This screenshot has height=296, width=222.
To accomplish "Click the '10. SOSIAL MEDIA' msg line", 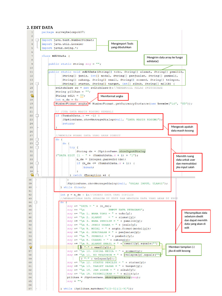I will [105, 251].
